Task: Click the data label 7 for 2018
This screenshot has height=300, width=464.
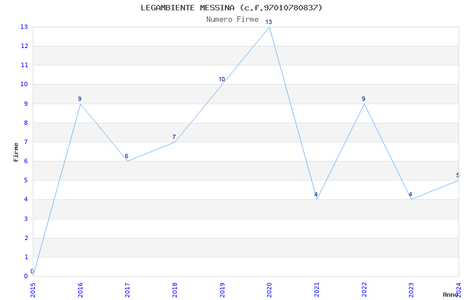Action: (174, 137)
